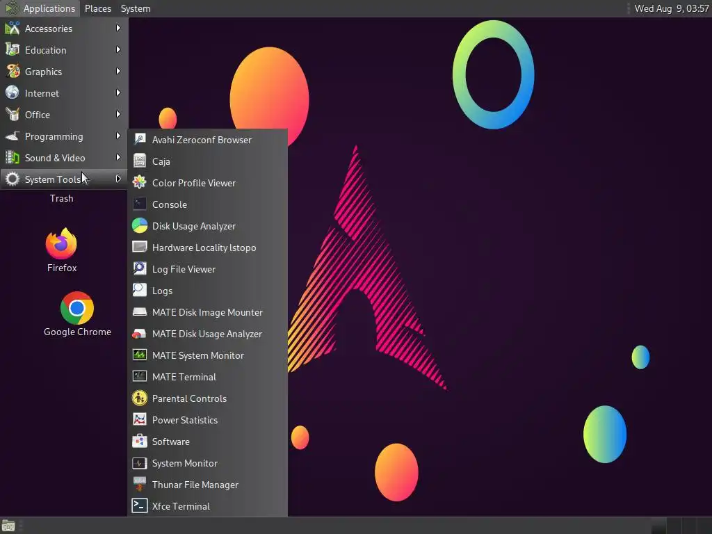The height and width of the screenshot is (534, 712).
Task: Expand the Internet submenu arrow
Action: point(118,92)
